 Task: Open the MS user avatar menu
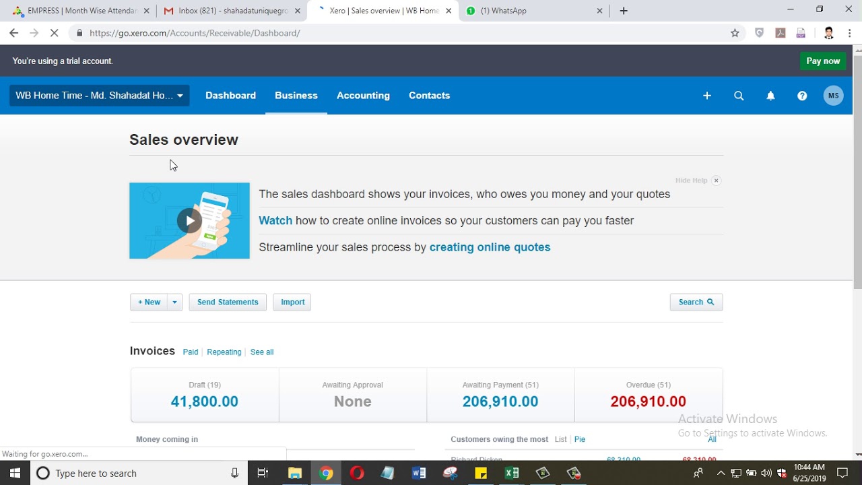pos(833,96)
